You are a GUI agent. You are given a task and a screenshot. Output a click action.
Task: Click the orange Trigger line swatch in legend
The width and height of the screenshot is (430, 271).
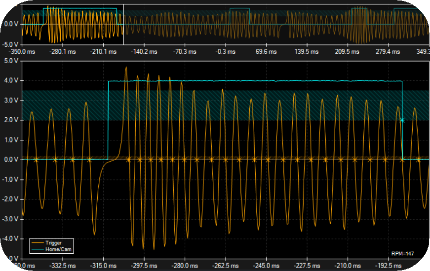[38, 242]
